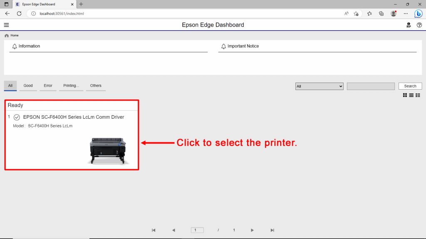Viewport: 426px width, 239px height.
Task: Go to the next page
Action: coord(252,230)
